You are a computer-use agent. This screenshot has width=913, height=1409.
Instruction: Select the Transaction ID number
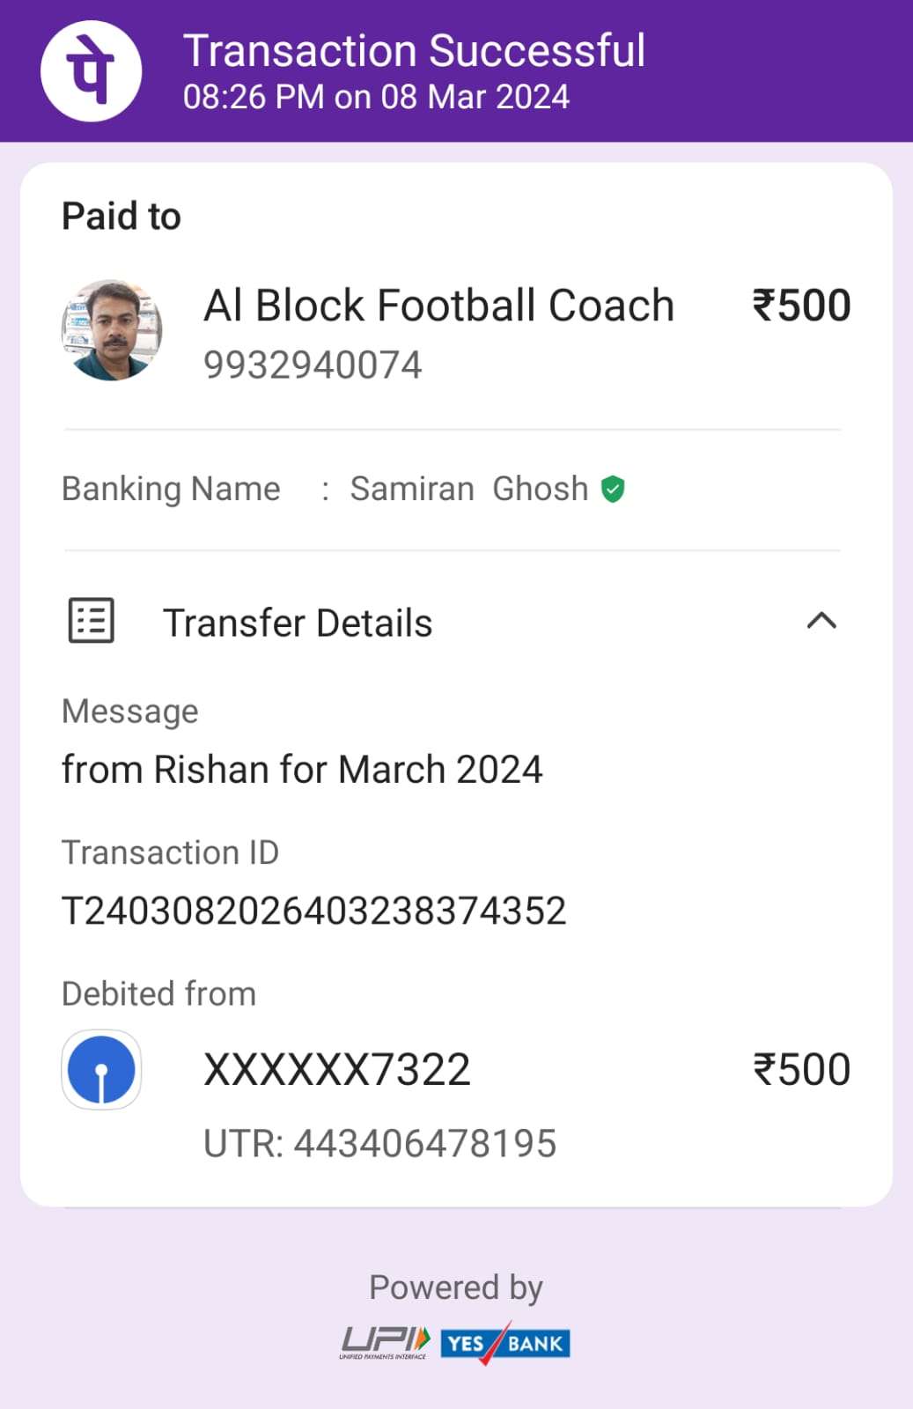coord(313,911)
